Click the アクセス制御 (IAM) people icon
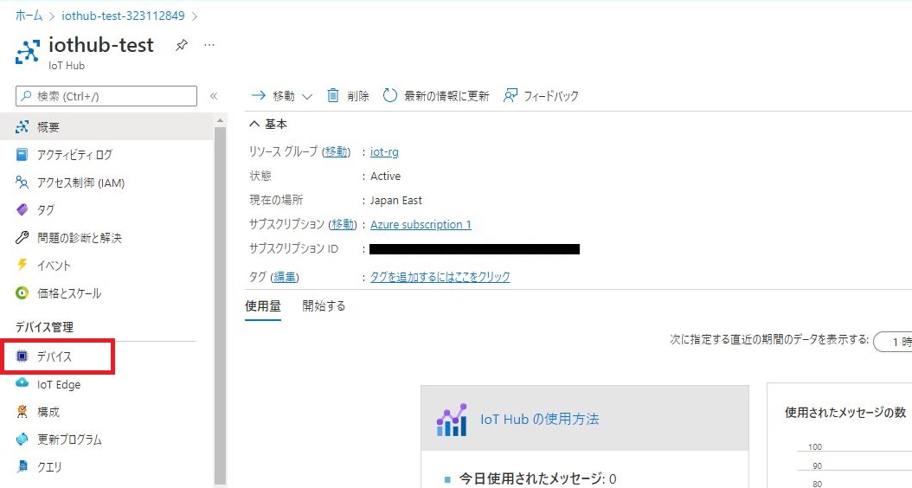The height and width of the screenshot is (488, 912). [x=22, y=183]
